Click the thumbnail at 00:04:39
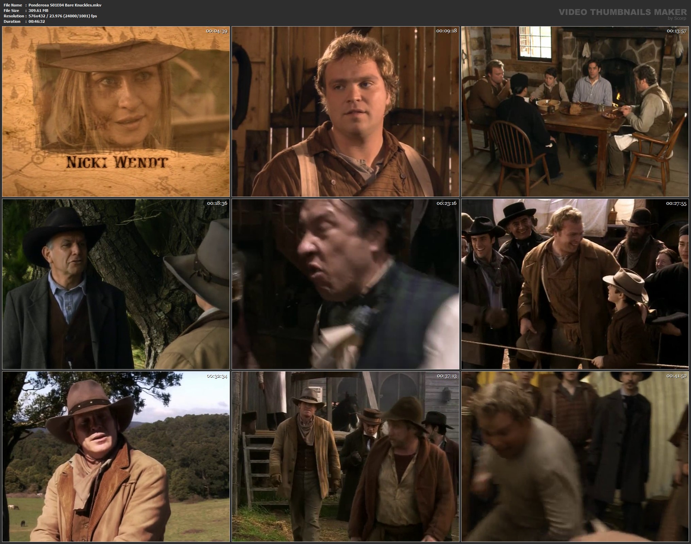The width and height of the screenshot is (691, 544). 116,102
